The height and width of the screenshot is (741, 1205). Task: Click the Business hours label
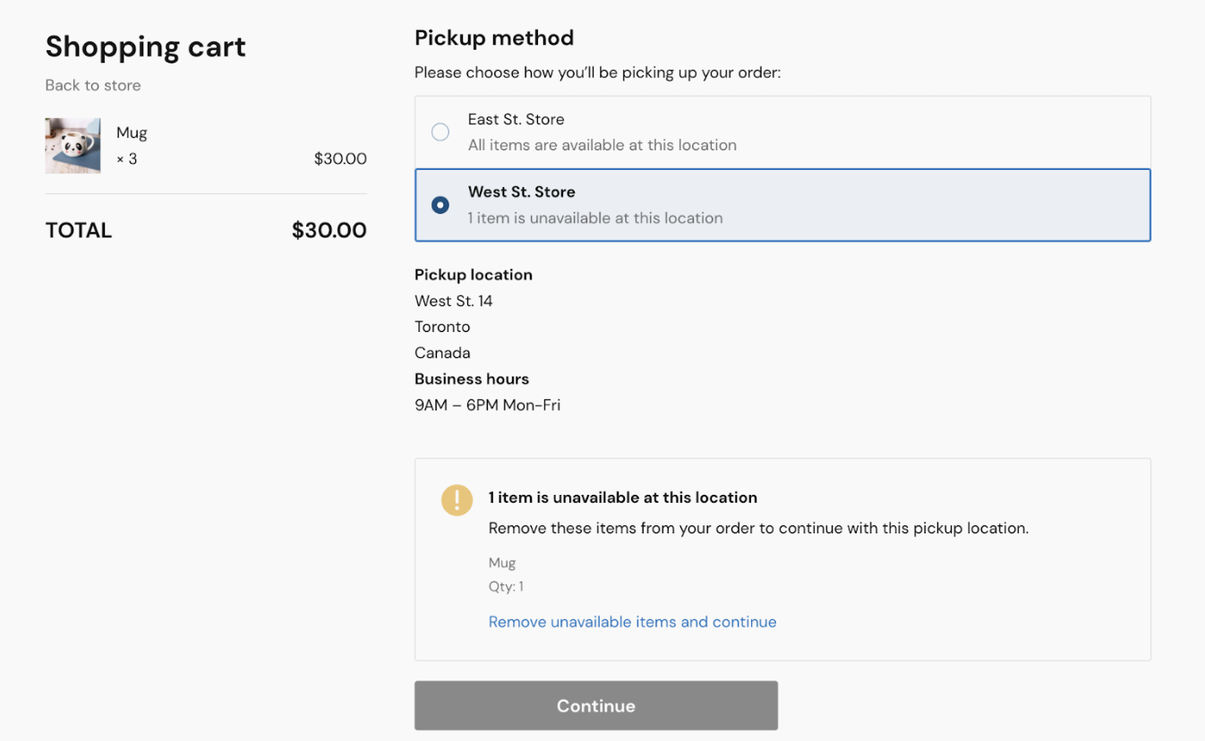[x=471, y=379]
